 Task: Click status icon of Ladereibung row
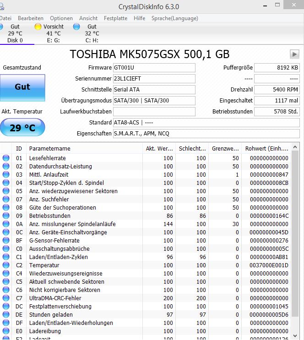(6, 331)
